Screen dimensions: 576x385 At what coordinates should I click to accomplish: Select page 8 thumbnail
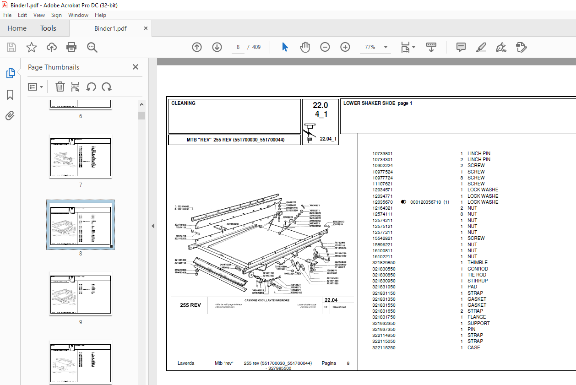pos(81,225)
